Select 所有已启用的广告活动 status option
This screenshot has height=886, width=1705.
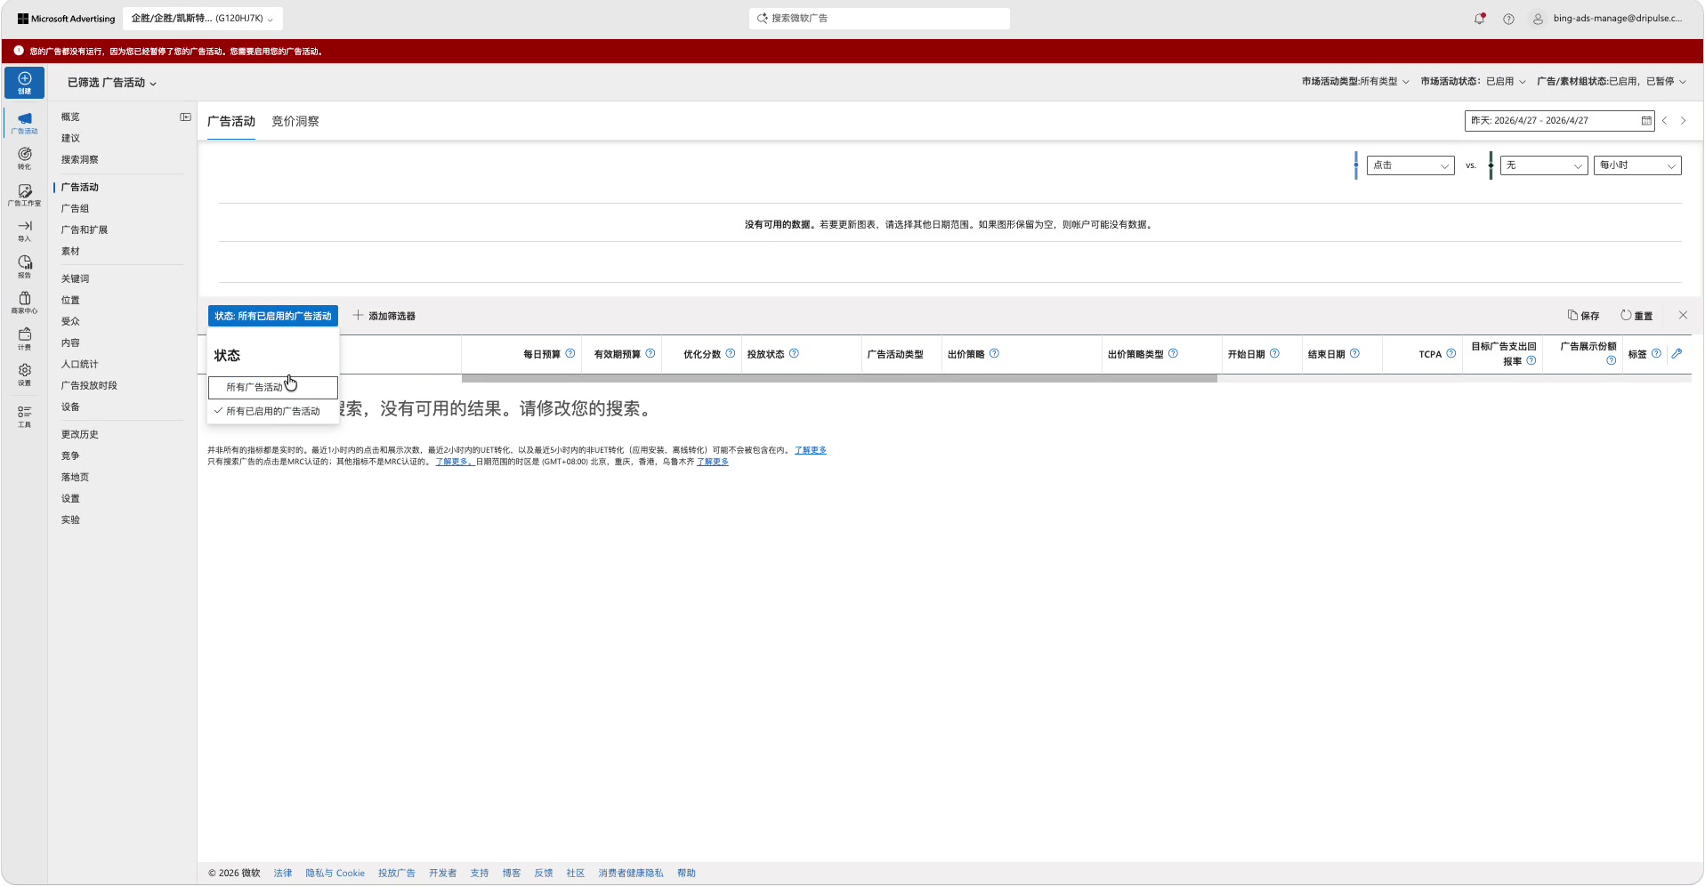[273, 411]
